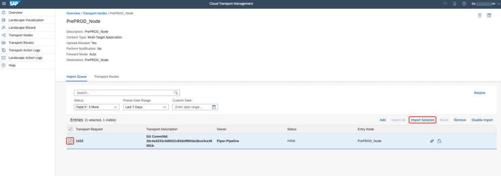Expand the user account menu arrow
This screenshot has height=176, width=501.
499,4
